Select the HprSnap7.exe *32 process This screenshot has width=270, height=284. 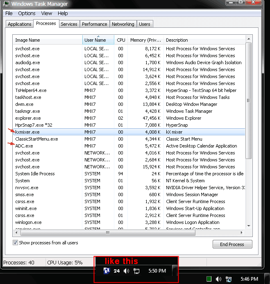pyautogui.click(x=129, y=125)
